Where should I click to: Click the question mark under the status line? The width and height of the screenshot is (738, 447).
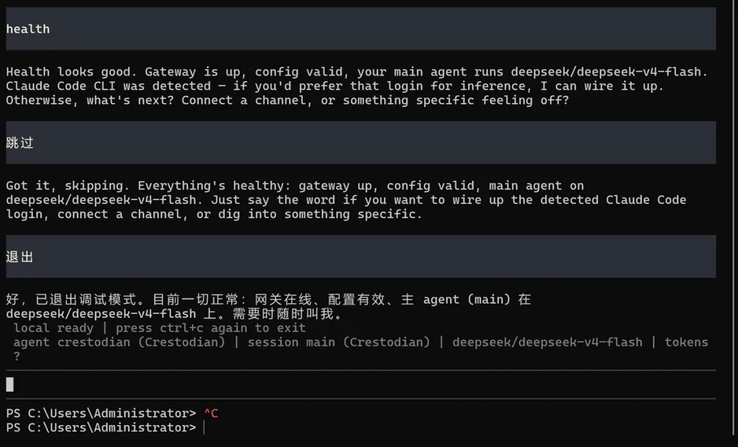point(17,356)
